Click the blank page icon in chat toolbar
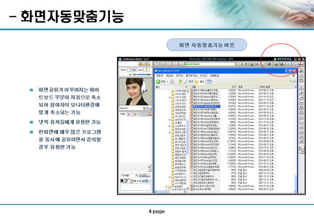Image resolution: width=314 pixels, height=217 pixels. pyautogui.click(x=149, y=181)
